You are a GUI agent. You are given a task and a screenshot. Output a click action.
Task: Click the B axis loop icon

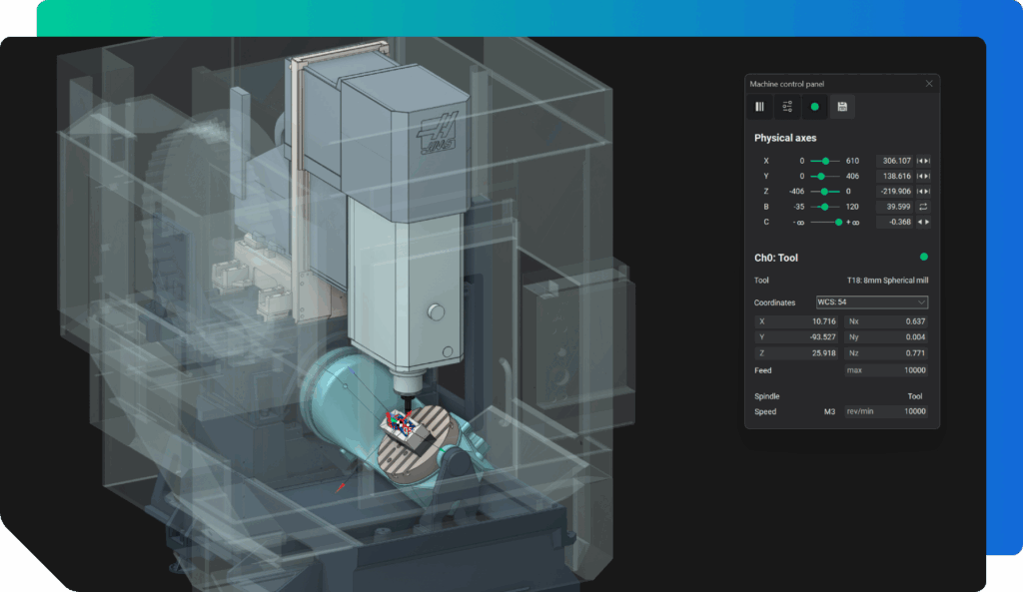tap(924, 207)
